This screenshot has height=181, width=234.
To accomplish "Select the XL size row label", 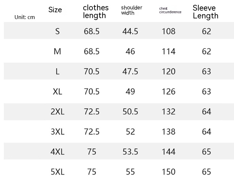I will click(58, 92).
